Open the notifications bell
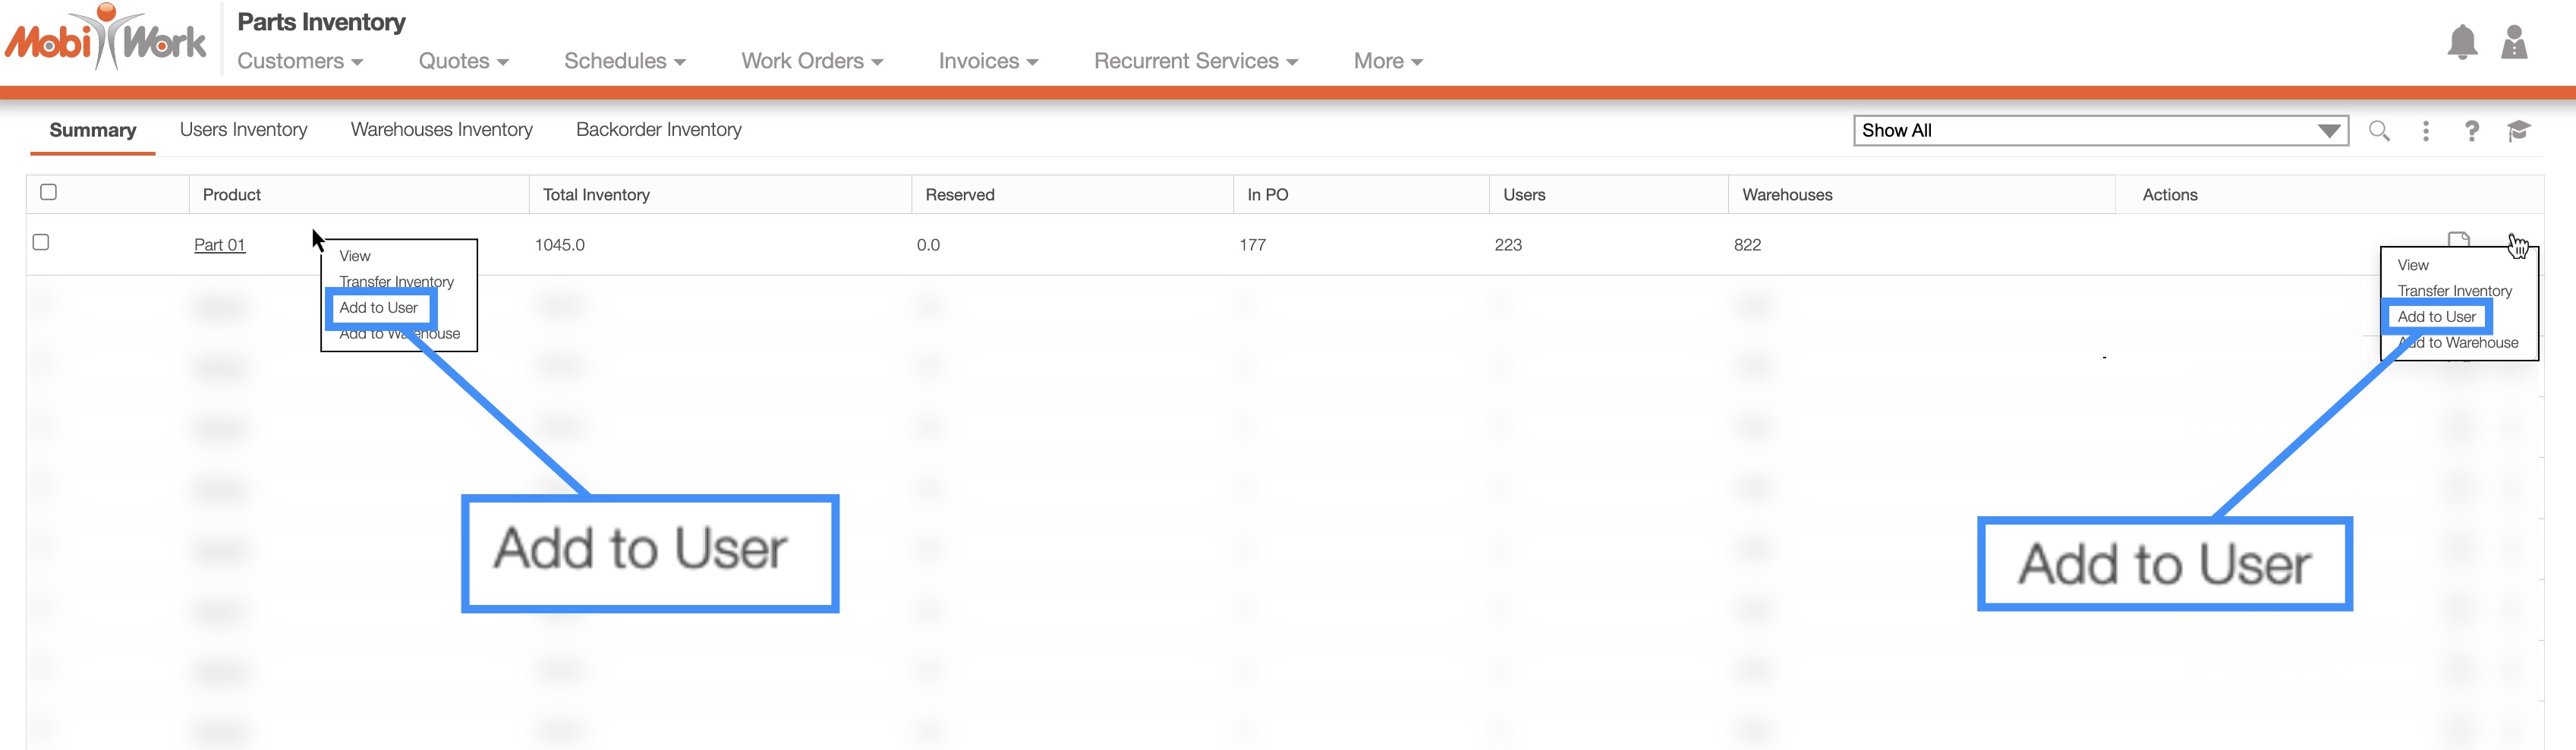The image size is (2576, 750). 2461,43
